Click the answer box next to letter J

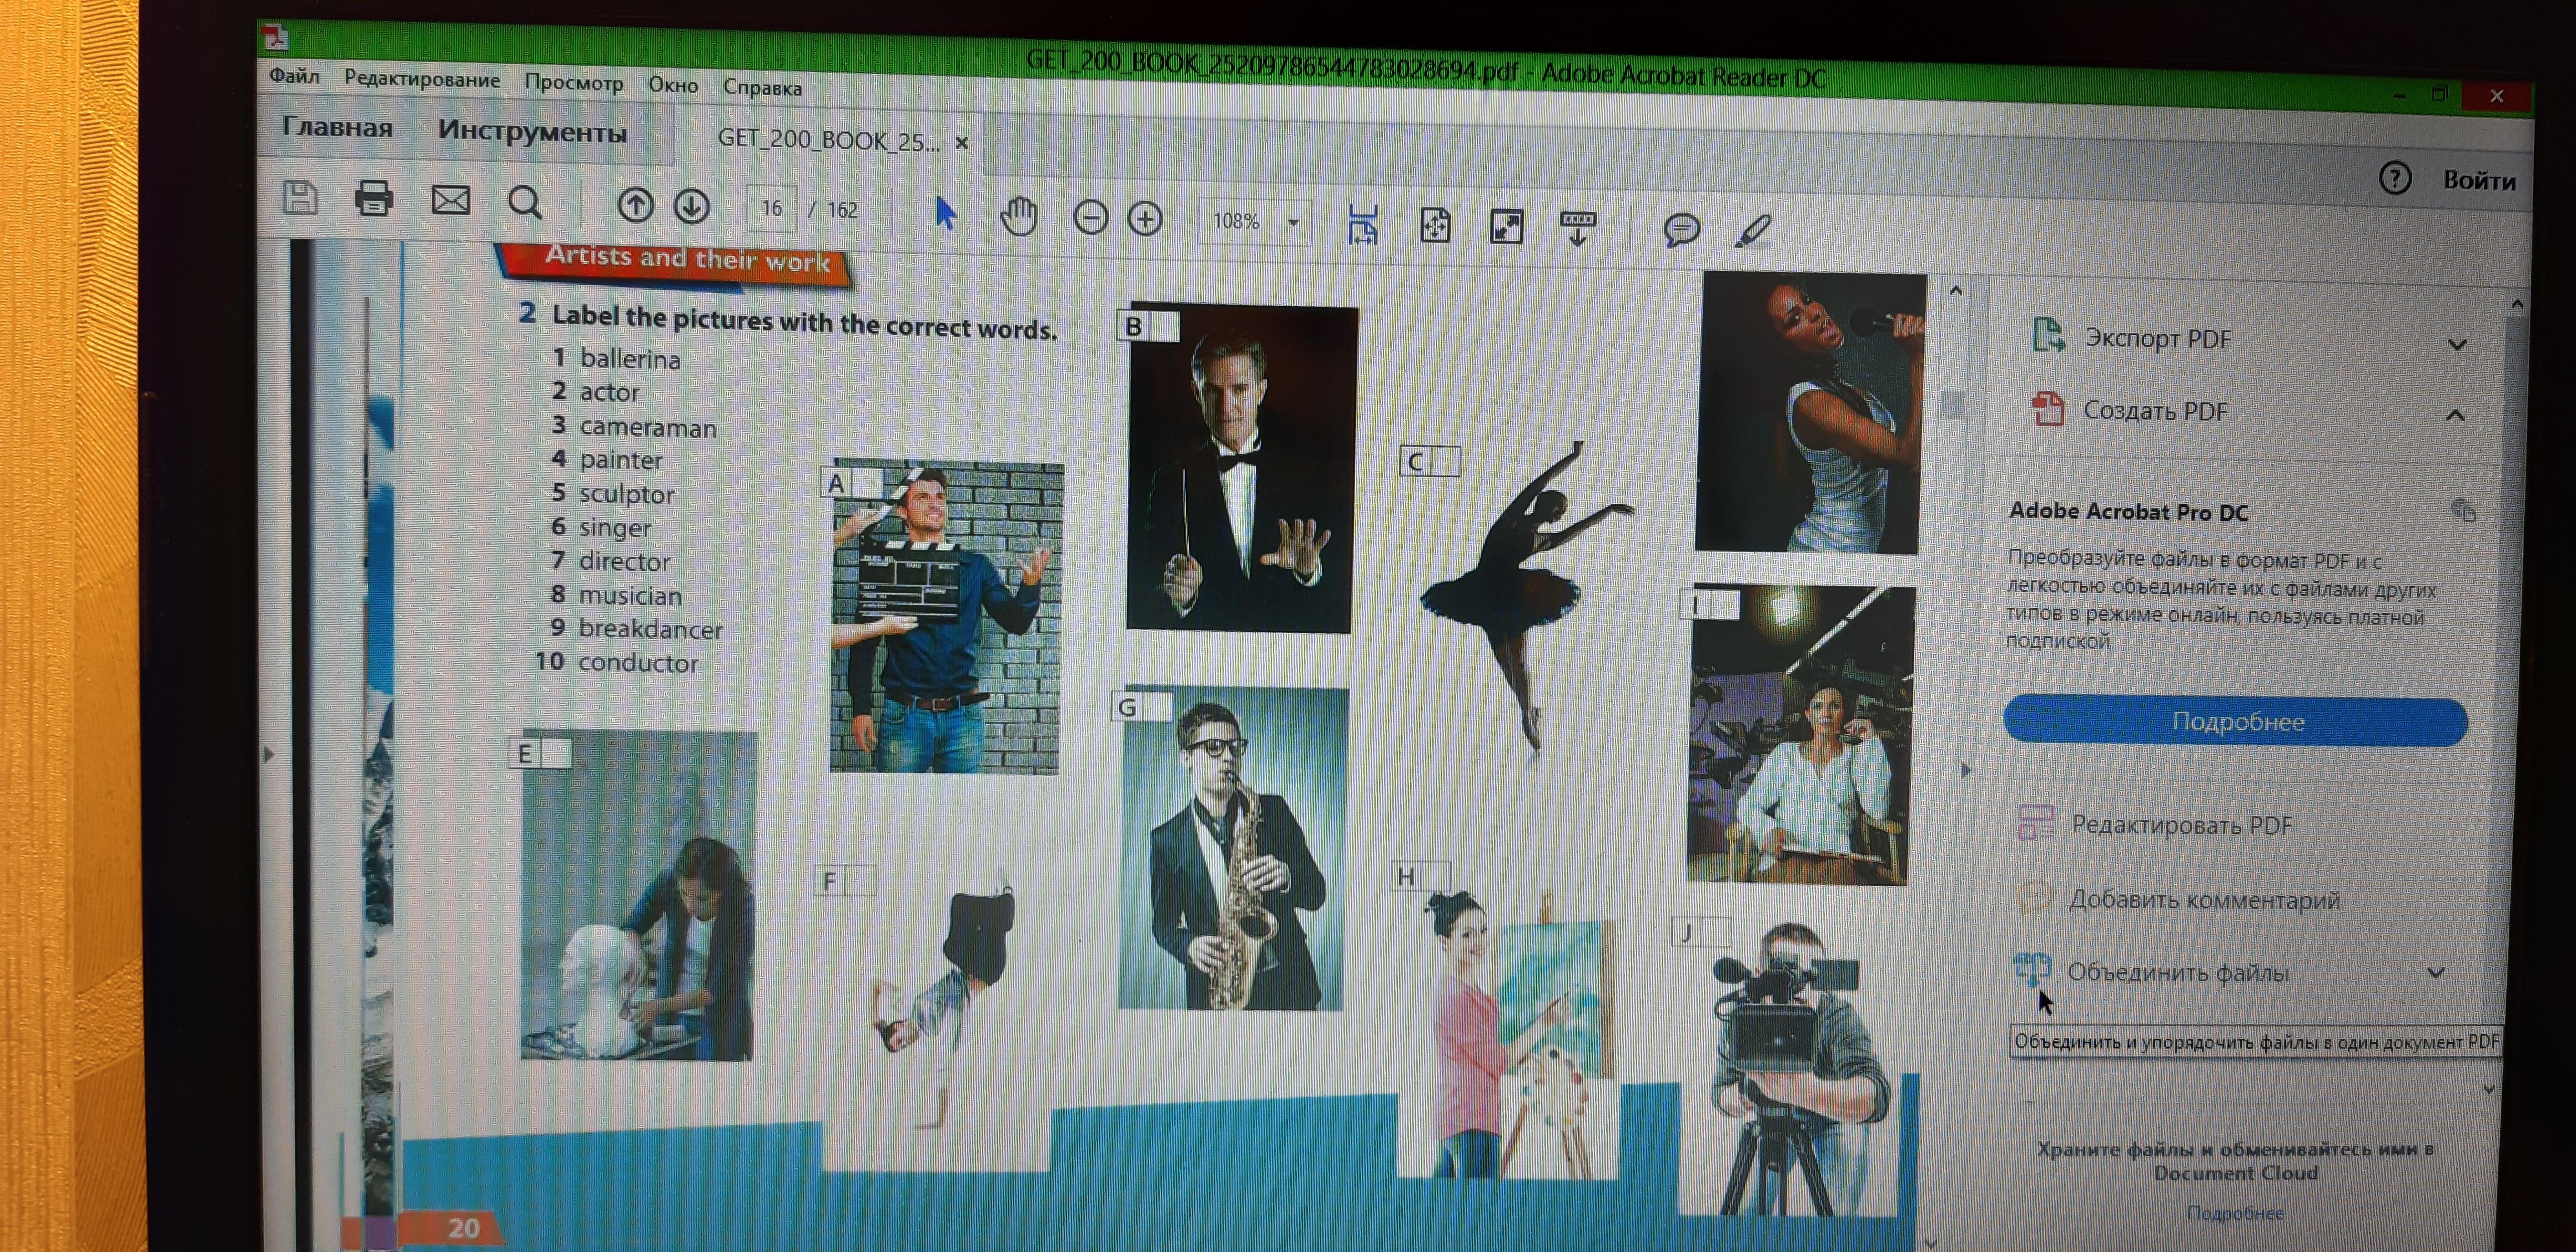click(1716, 932)
